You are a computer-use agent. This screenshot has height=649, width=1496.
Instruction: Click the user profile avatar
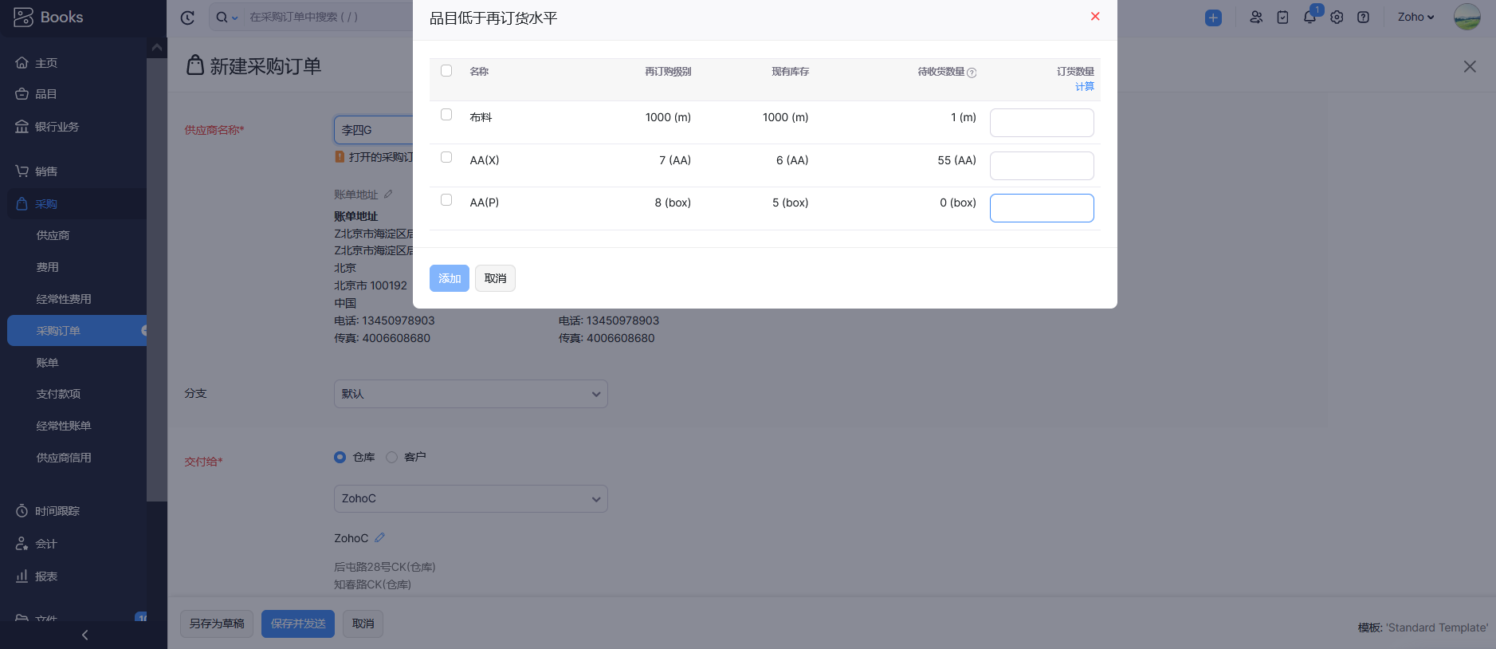(x=1467, y=17)
